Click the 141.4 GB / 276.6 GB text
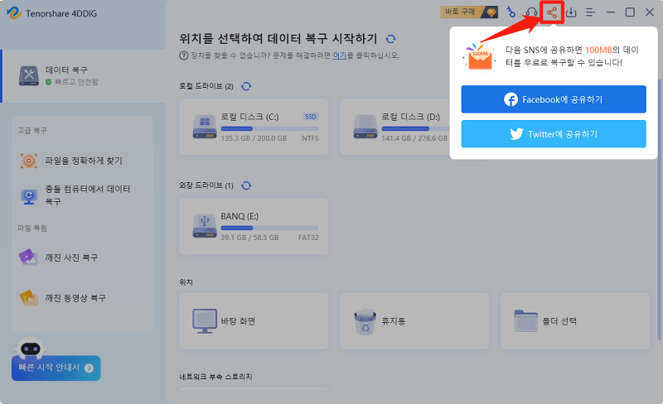 pos(414,138)
